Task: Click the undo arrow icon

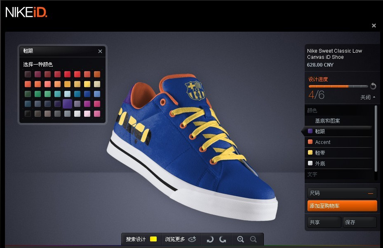Action: (x=210, y=239)
